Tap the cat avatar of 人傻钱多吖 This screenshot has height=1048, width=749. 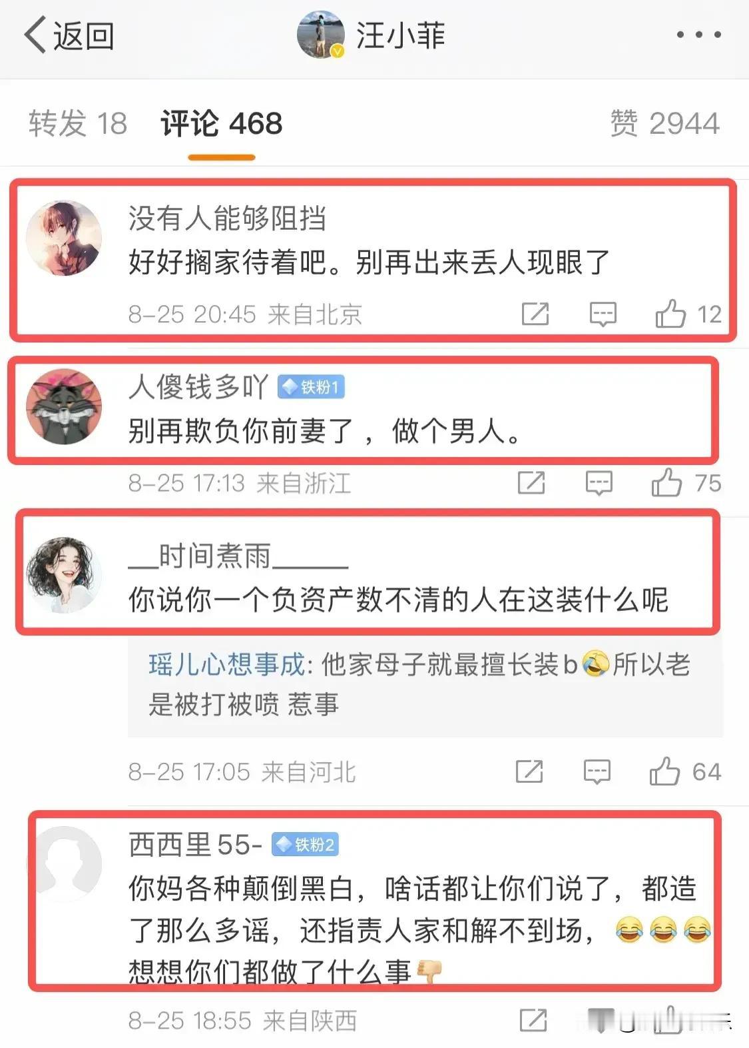click(64, 407)
